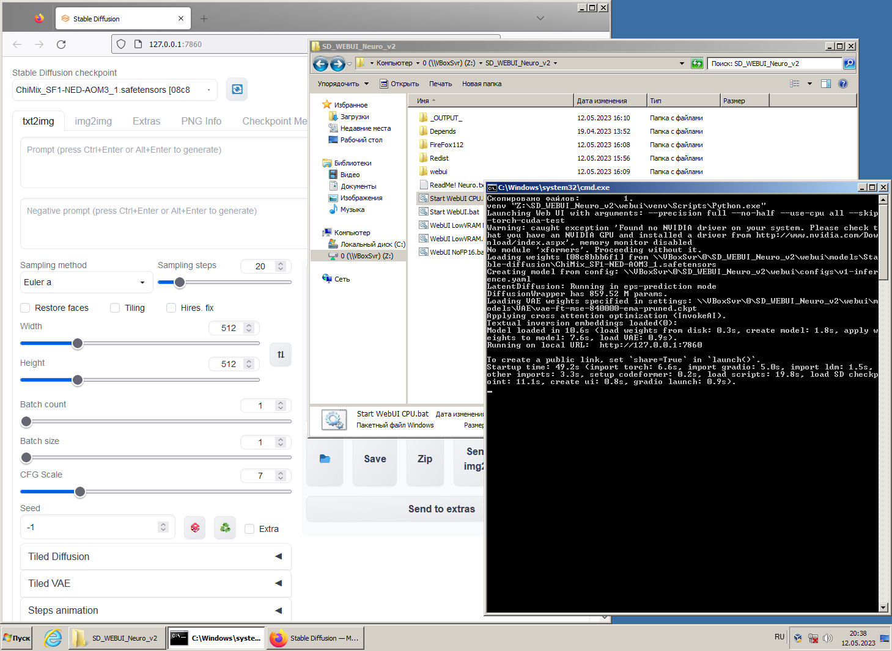Adjust the Width slider
Viewport: 892px width, 651px height.
click(x=140, y=343)
